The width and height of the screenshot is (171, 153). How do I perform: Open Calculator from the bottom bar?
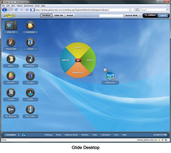[106, 135]
